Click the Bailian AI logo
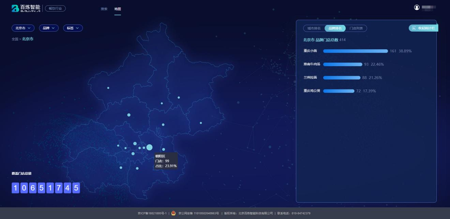Viewport: 450px width, 219px height. tap(26, 9)
